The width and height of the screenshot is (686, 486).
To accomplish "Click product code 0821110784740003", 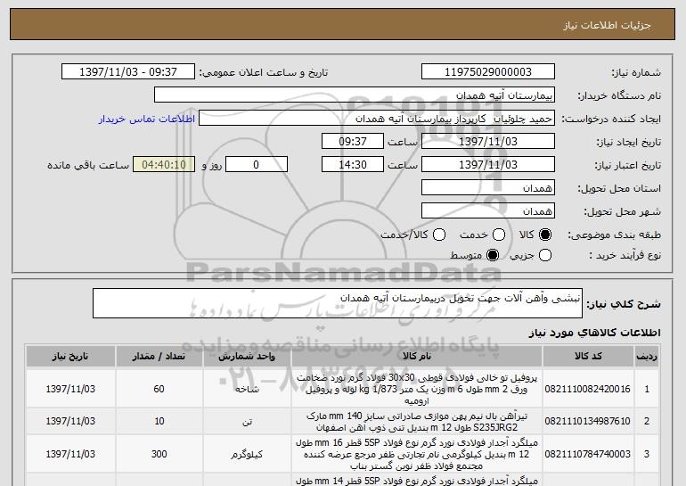I will point(588,454).
